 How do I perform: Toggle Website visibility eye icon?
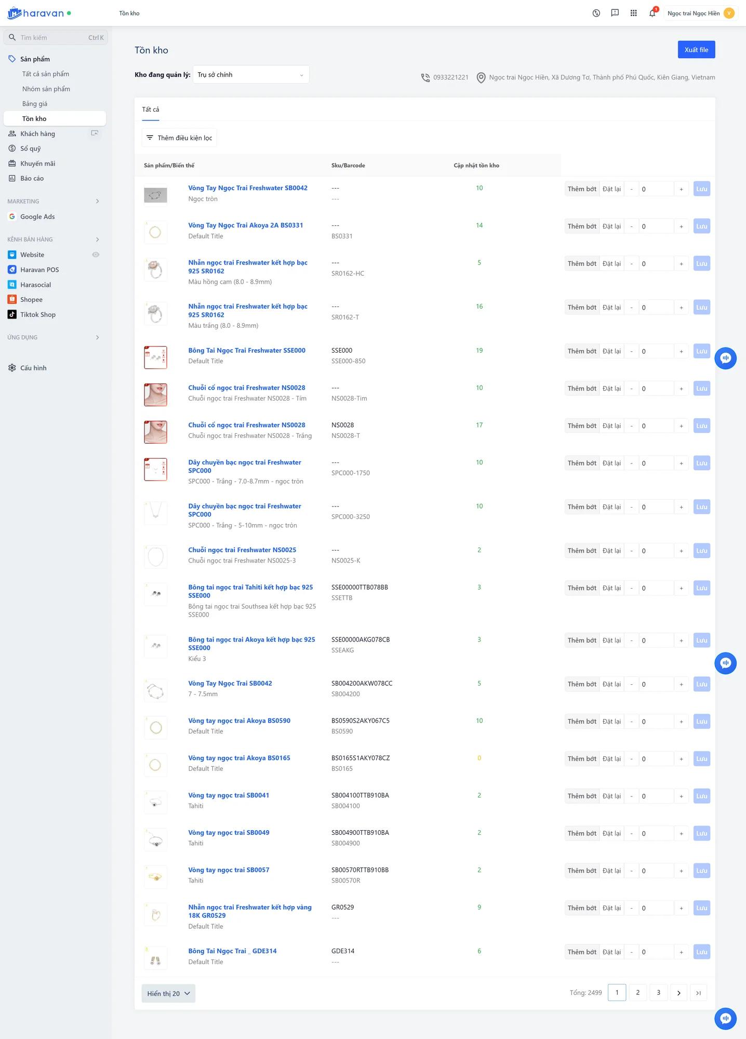96,255
